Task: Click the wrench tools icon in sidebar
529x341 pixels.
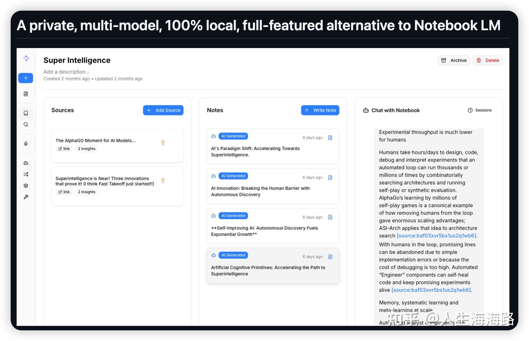Action: point(26,197)
